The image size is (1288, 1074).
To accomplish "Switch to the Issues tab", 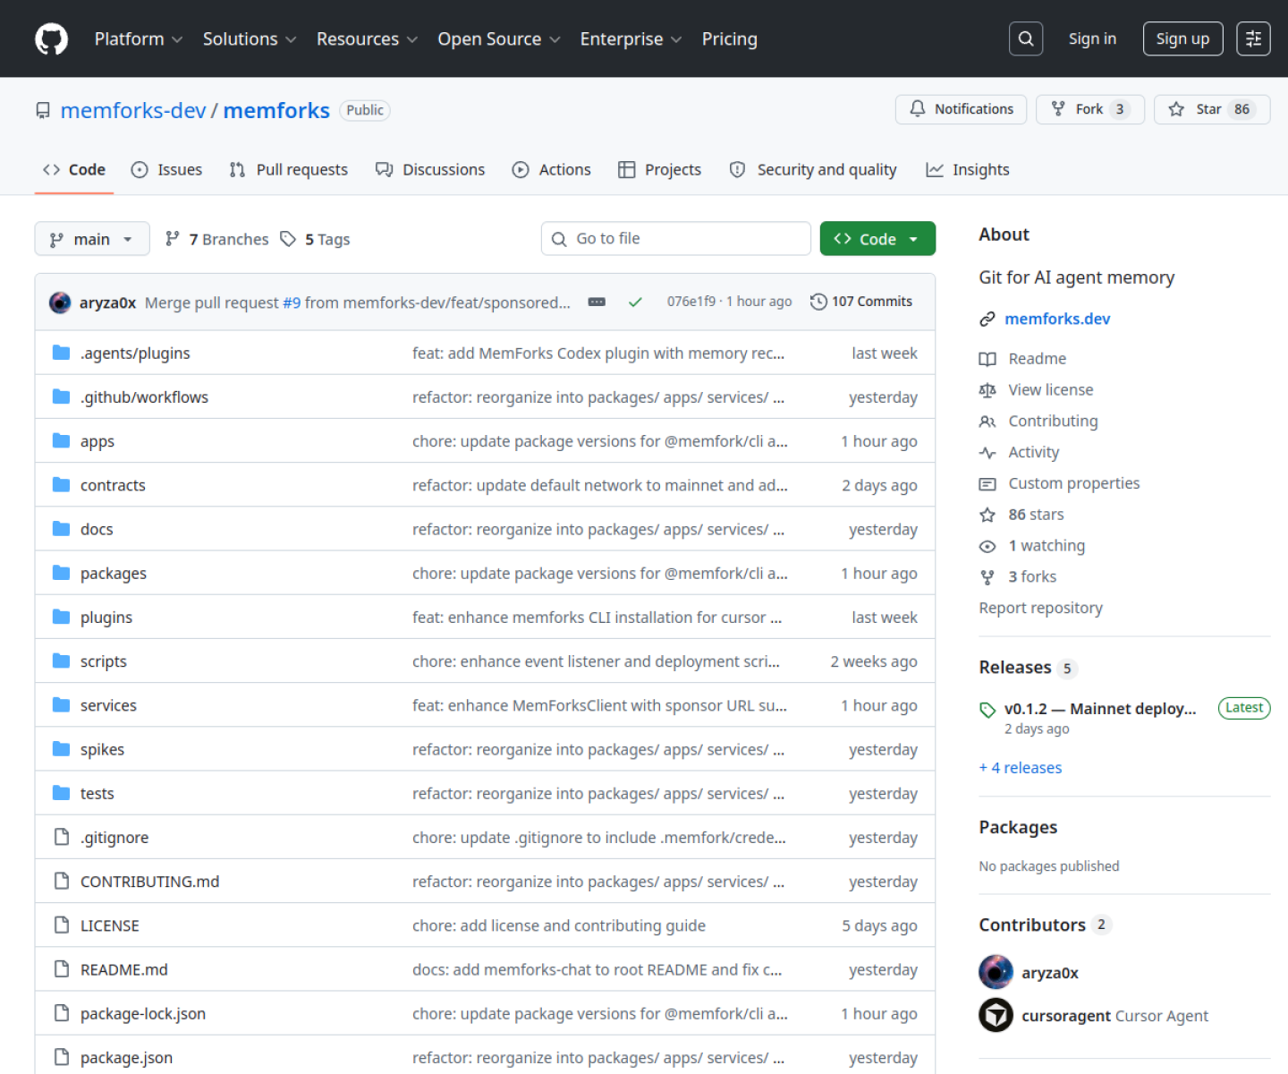I will click(x=166, y=170).
